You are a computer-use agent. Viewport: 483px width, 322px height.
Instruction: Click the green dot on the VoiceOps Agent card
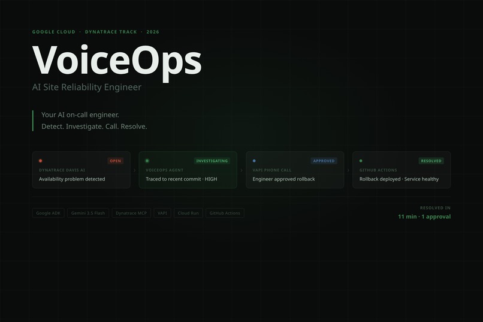(147, 161)
